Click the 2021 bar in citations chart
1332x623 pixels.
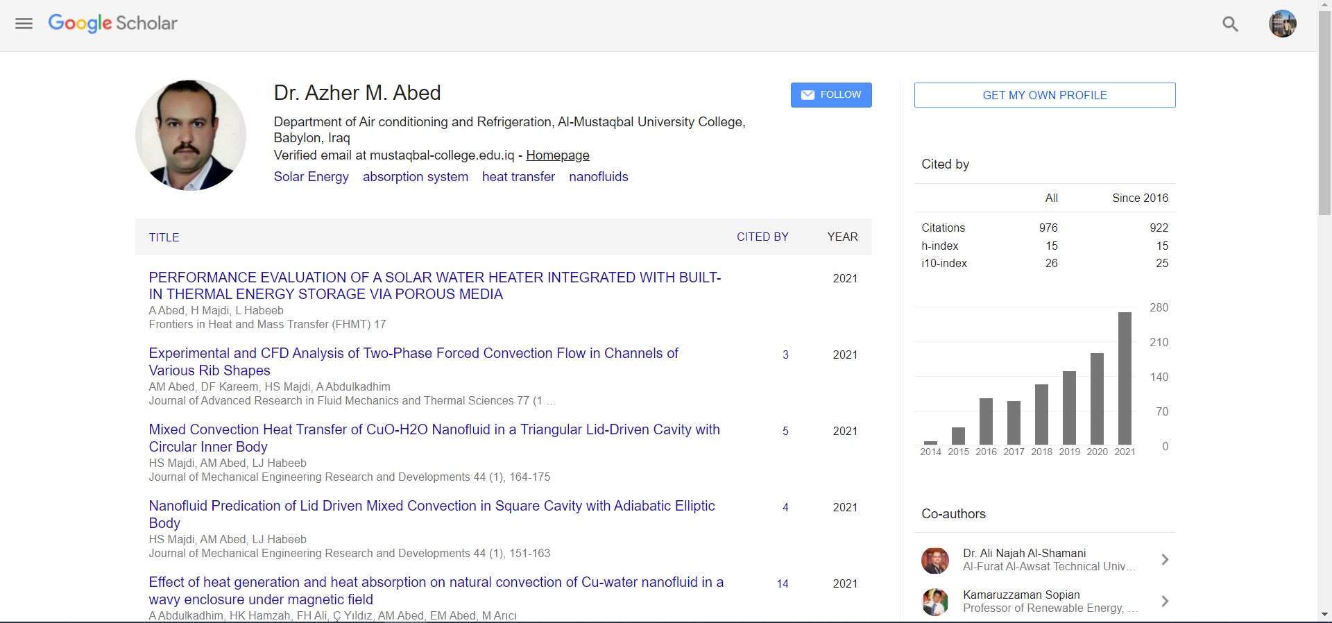coord(1125,378)
